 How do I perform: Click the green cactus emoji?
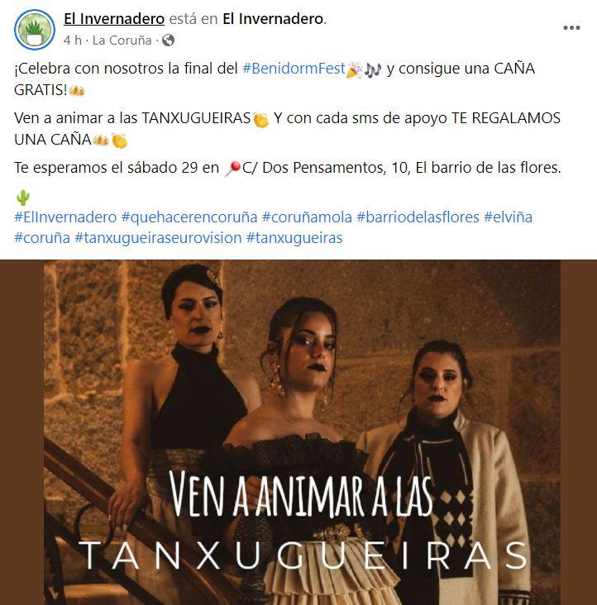[x=23, y=198]
